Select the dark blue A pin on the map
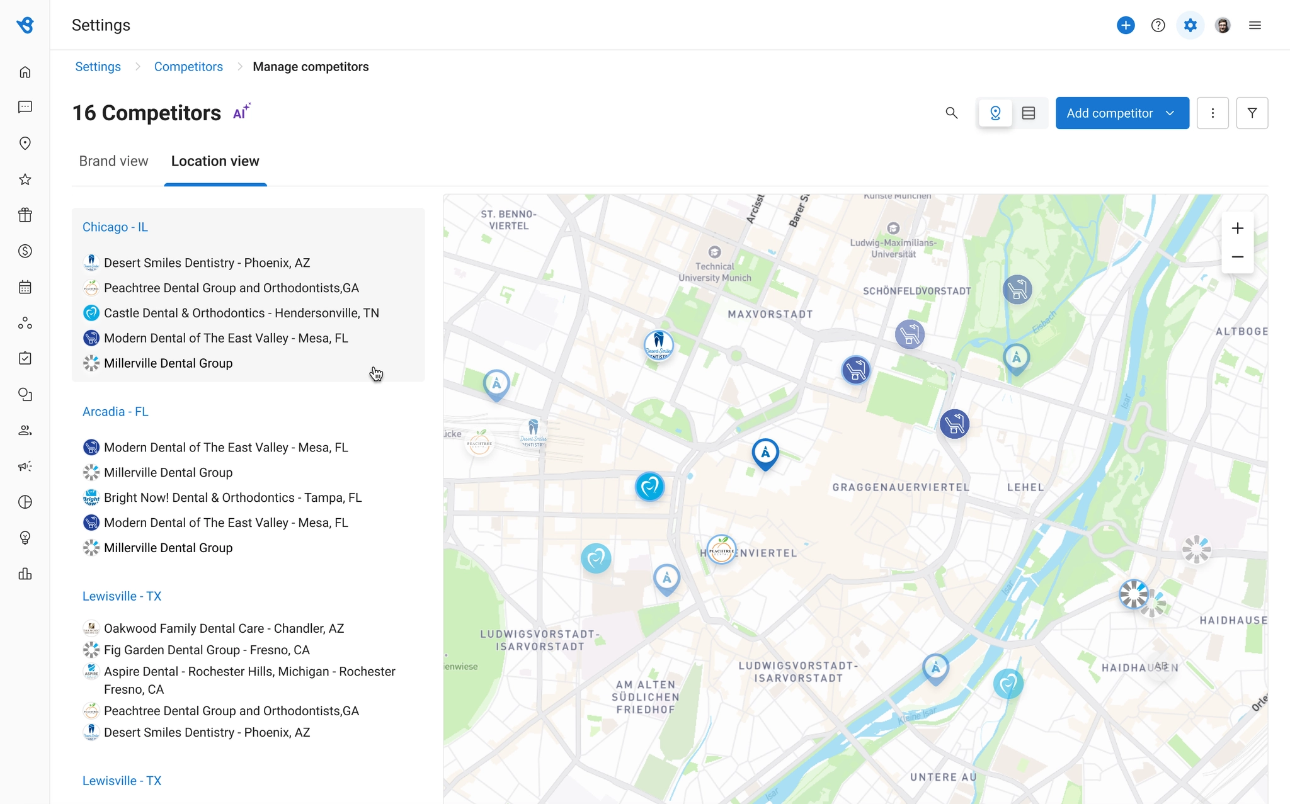Screen dimensions: 1290x804 [765, 454]
